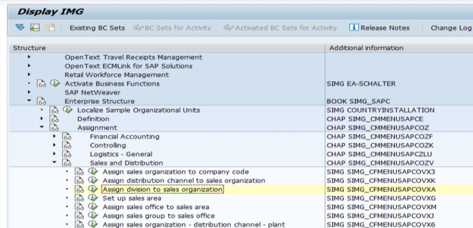Expand Controlling node
This screenshot has width=473, height=228.
(54, 145)
